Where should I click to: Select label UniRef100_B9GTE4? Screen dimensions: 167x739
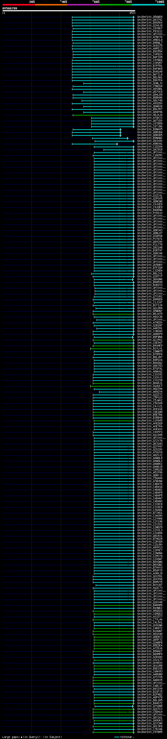click(150, 80)
